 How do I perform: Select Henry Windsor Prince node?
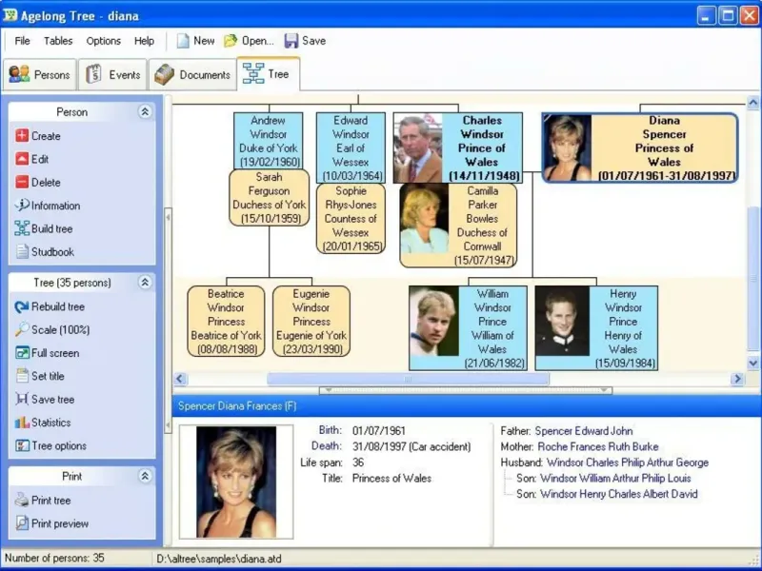596,328
